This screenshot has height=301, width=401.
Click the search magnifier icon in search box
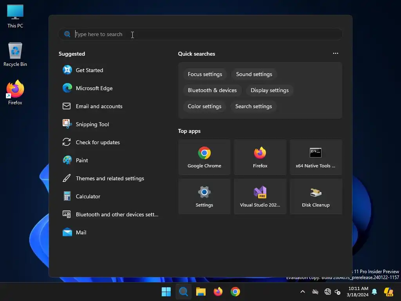coord(67,34)
